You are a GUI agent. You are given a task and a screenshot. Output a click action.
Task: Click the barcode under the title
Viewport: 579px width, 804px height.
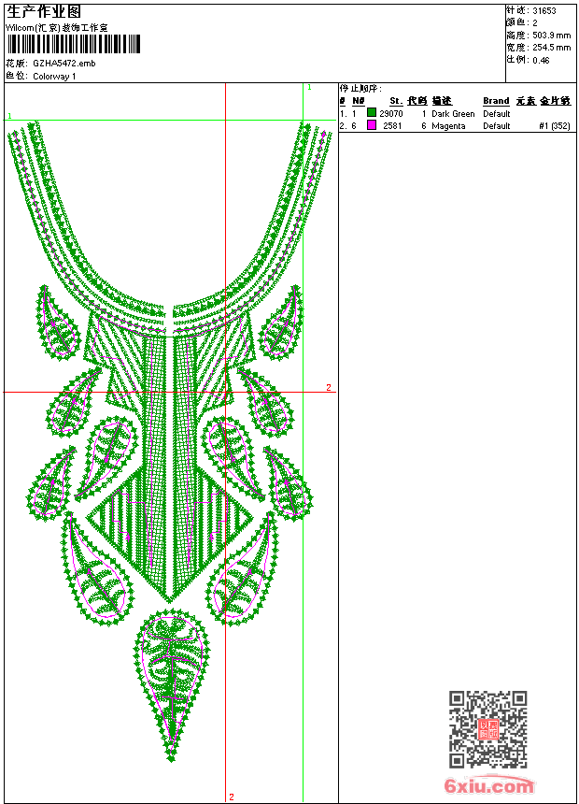point(73,44)
